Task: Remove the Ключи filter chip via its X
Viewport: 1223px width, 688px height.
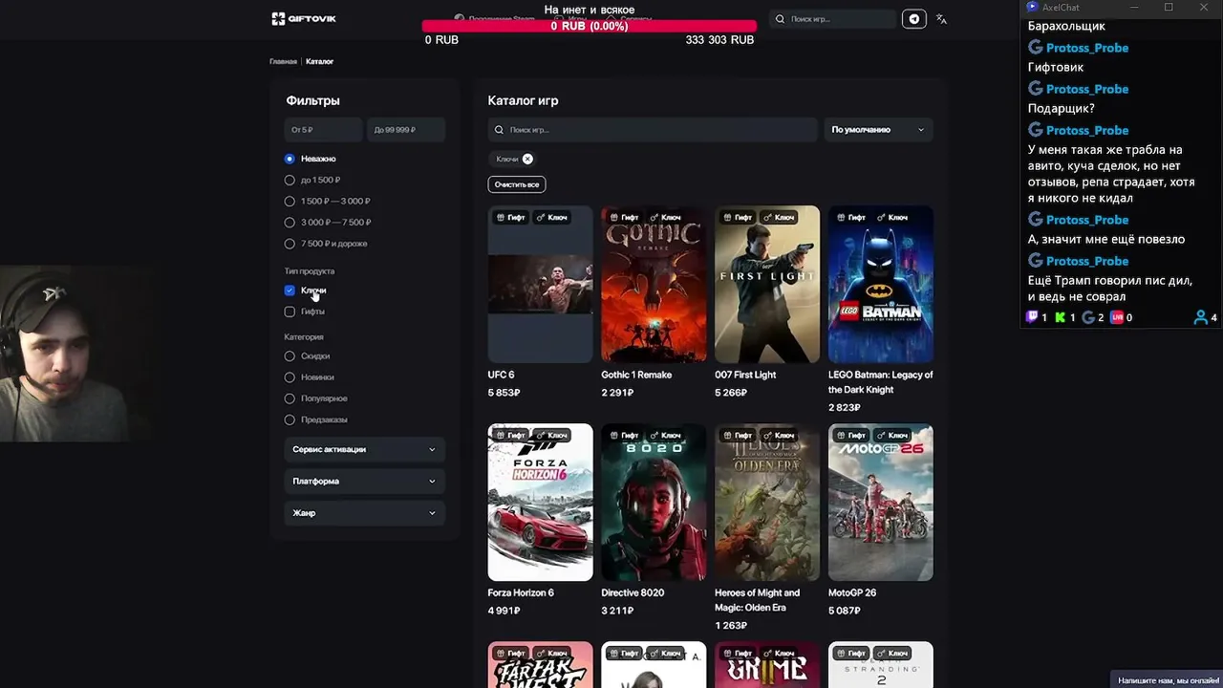Action: 527,159
